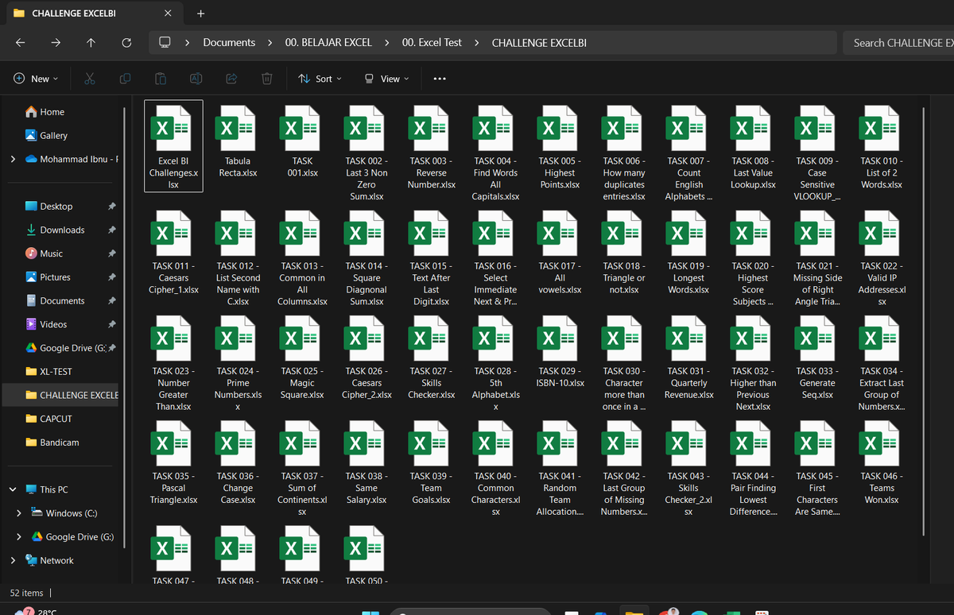The image size is (954, 615).
Task: Open Videos quick access folder
Action: point(53,324)
